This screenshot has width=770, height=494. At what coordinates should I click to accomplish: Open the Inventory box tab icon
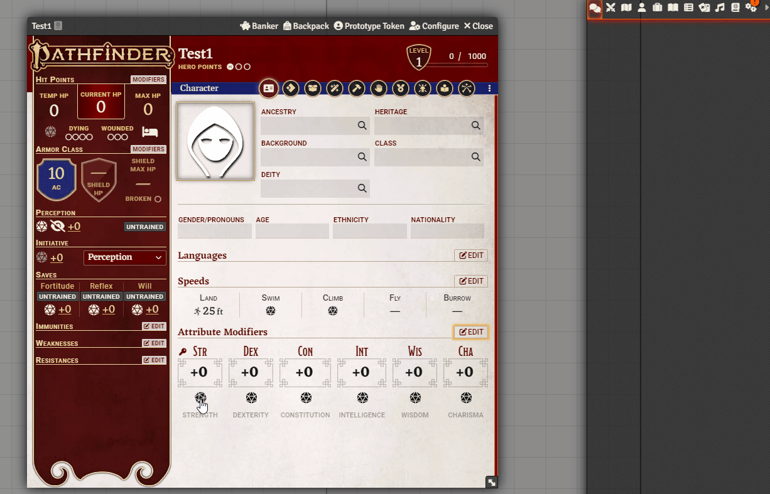[x=313, y=89]
